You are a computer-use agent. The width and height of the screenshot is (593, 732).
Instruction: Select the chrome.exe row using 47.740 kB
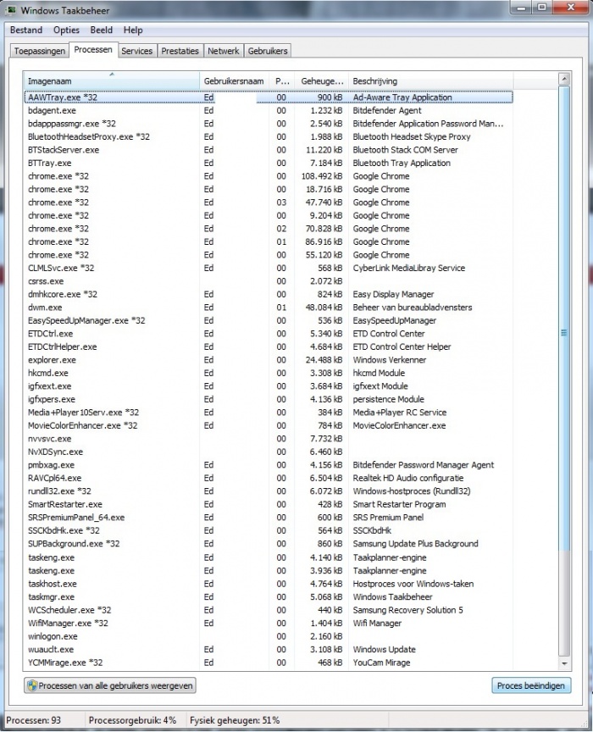(x=268, y=202)
